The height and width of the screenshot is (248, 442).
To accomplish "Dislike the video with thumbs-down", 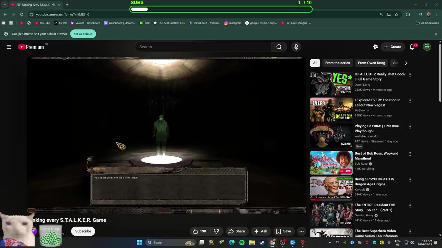I will pos(217,231).
